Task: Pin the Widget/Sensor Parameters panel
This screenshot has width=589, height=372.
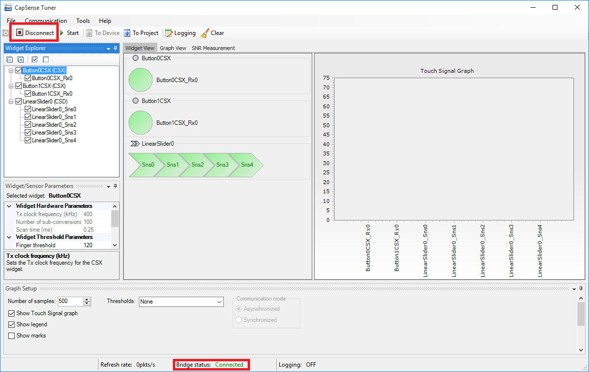Action: click(116, 186)
